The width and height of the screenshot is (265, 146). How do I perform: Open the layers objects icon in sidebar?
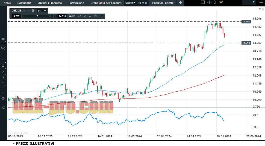[3, 98]
